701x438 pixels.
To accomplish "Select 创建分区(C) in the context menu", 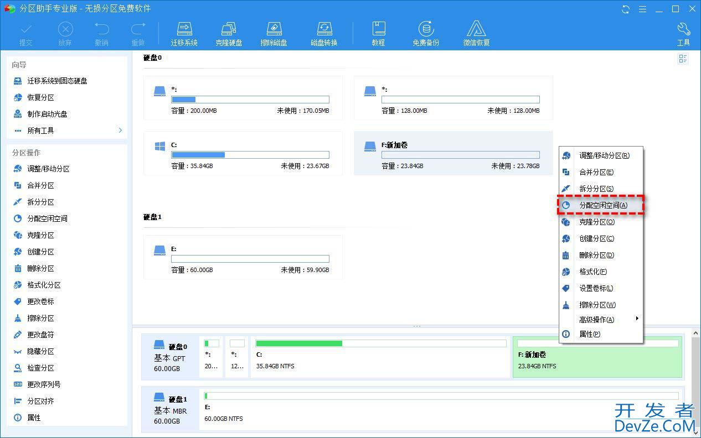I will tap(601, 238).
